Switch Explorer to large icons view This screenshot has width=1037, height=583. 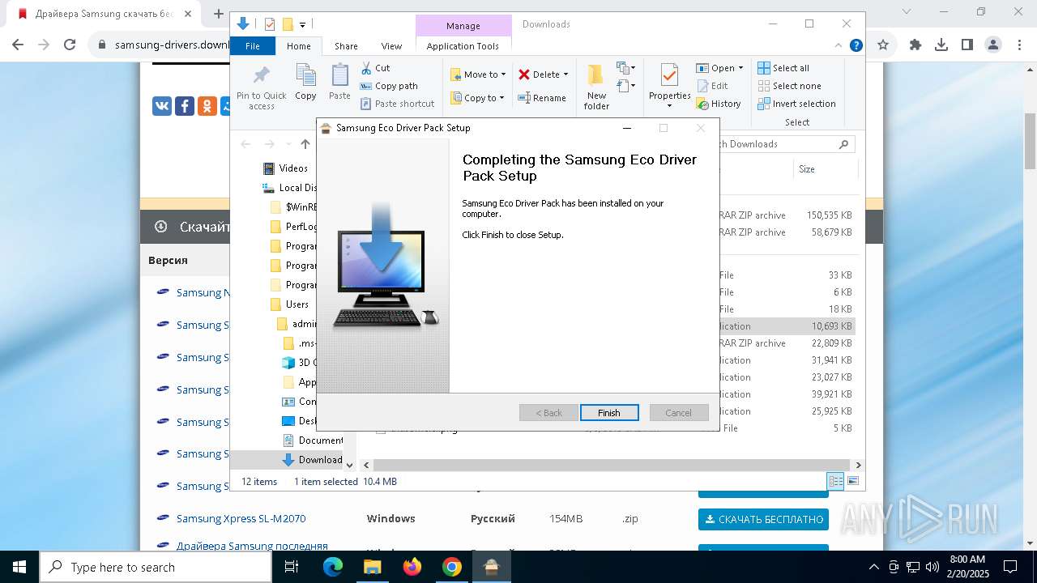(x=852, y=481)
